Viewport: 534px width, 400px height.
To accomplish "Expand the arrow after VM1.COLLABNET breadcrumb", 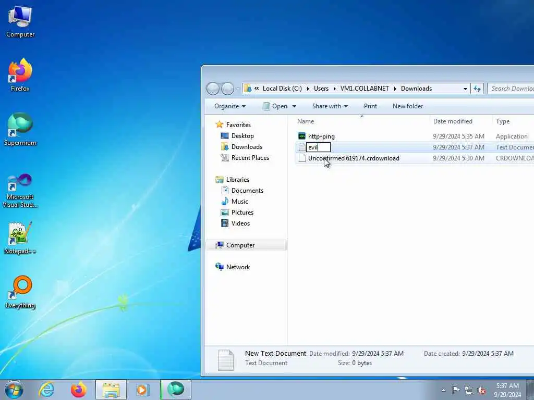I will click(x=395, y=89).
